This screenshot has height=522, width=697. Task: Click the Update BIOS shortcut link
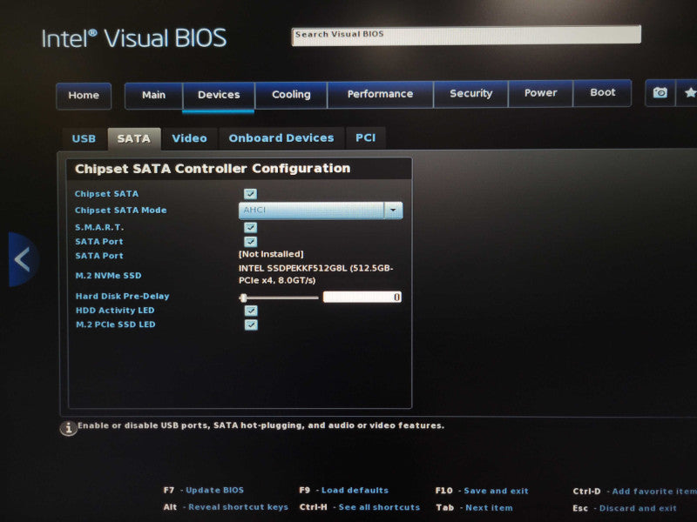214,490
